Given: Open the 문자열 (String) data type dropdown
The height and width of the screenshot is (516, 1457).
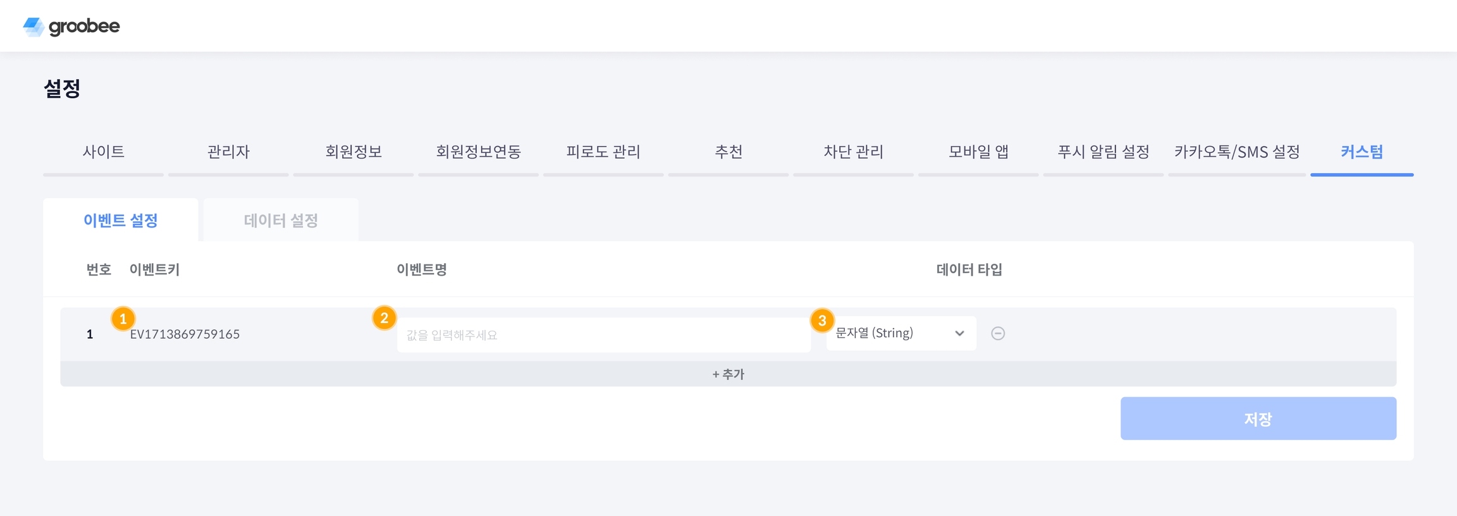Looking at the screenshot, I should point(901,333).
